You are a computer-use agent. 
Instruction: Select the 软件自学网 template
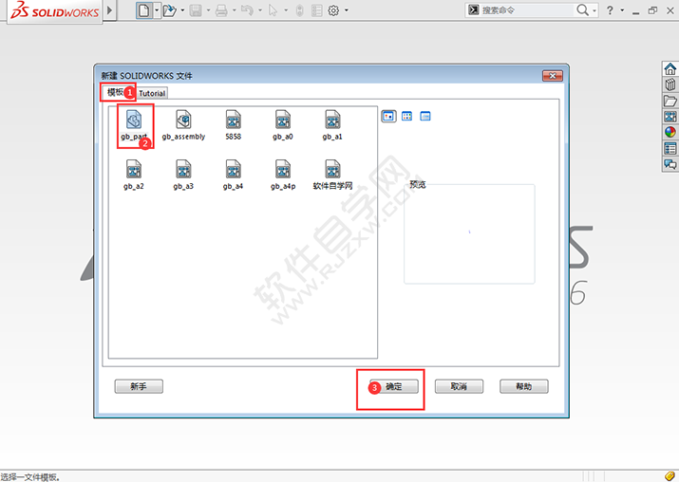[x=332, y=176]
